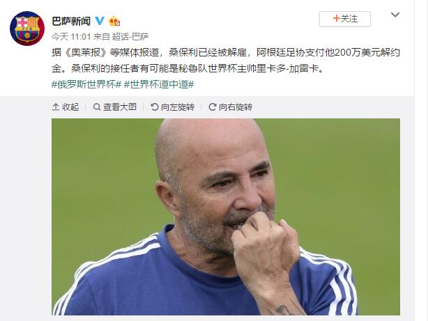428x321 pixels.
Task: Collapse the image using 收起
Action: [66, 107]
